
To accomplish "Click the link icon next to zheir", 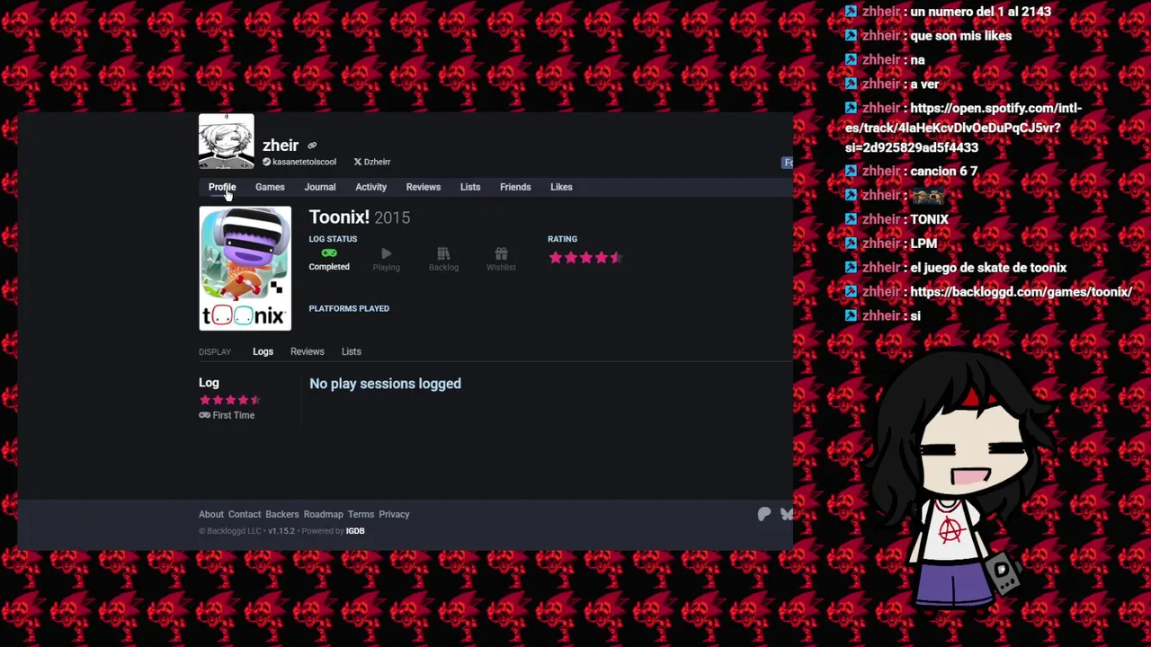I will pos(312,146).
